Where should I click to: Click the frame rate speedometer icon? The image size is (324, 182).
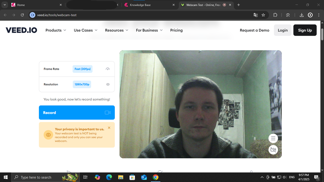108,69
